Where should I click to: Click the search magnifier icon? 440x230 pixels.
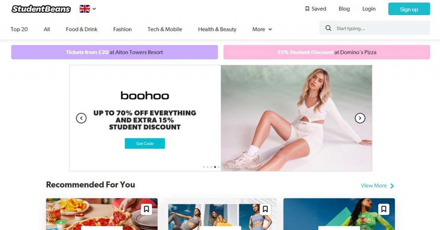(x=328, y=28)
